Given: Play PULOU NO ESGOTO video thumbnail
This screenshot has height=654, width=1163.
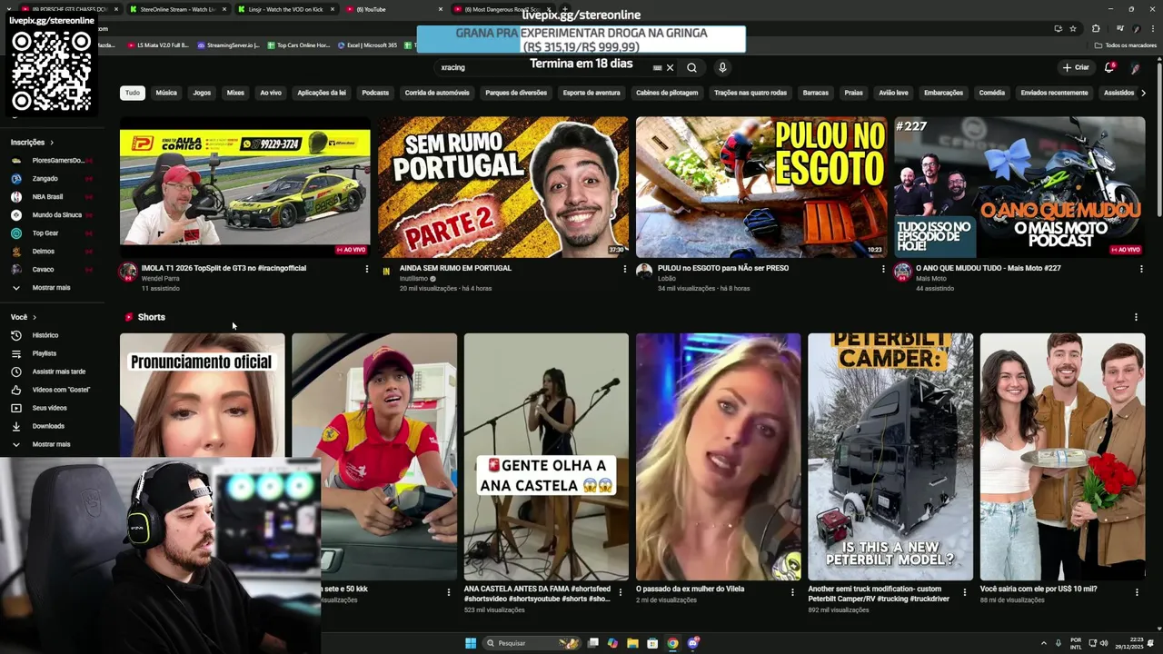Looking at the screenshot, I should (761, 187).
